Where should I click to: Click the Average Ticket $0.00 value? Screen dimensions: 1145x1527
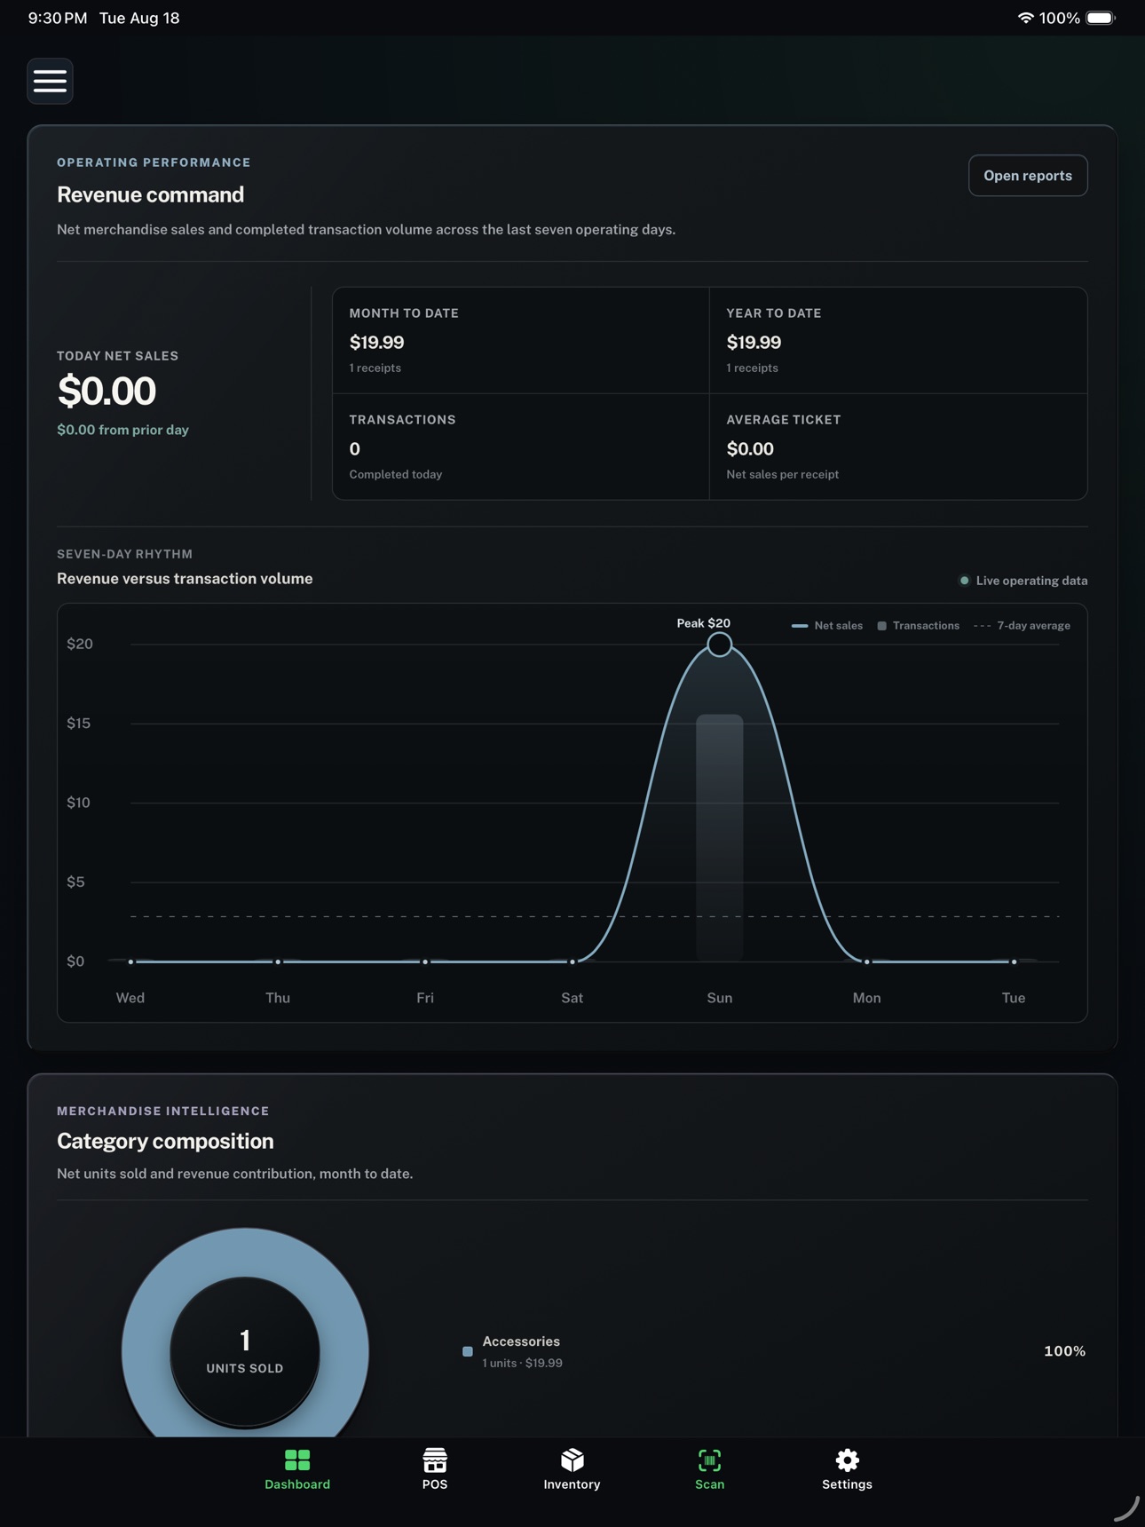[750, 449]
